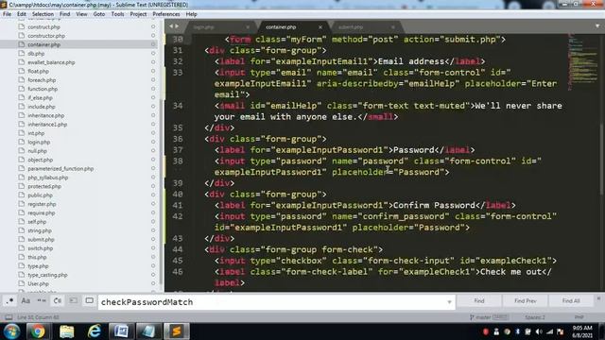Screen dimensions: 605x340
Task: Open the PHP syntax selector
Action: [579, 317]
